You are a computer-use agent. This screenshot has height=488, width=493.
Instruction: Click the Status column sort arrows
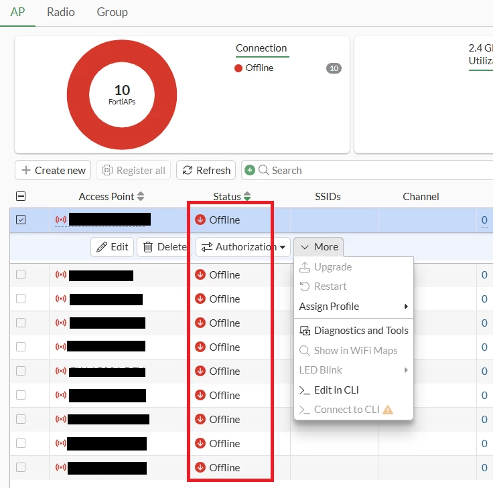(247, 196)
